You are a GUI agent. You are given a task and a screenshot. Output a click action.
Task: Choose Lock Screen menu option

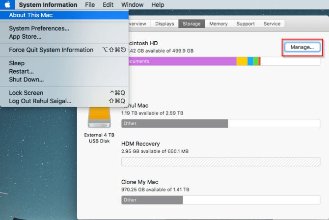26,93
